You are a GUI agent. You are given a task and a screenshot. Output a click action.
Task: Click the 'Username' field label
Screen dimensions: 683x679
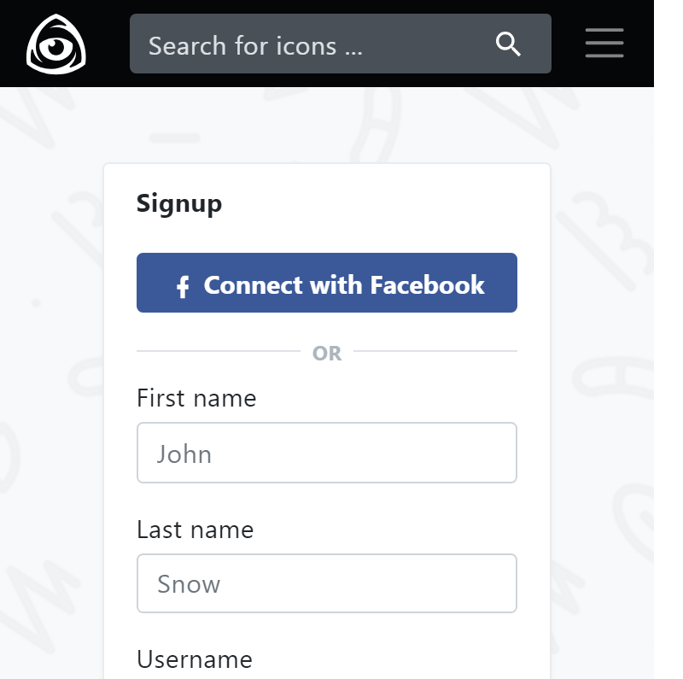click(195, 659)
